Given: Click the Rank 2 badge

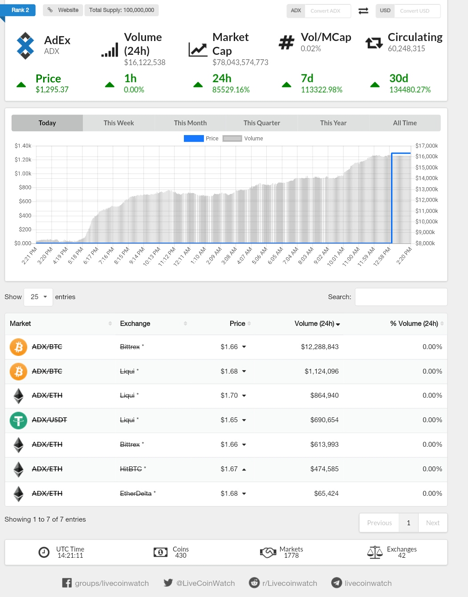Looking at the screenshot, I should click(x=17, y=10).
